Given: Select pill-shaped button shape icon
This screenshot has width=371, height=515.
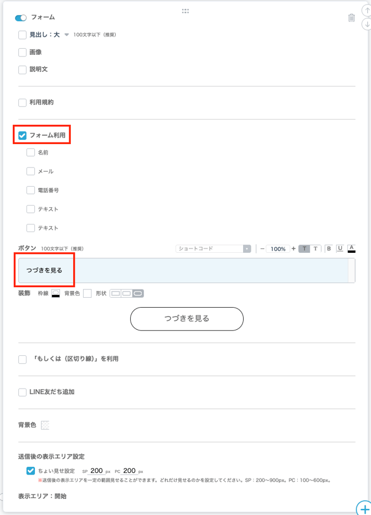Looking at the screenshot, I should pos(138,293).
